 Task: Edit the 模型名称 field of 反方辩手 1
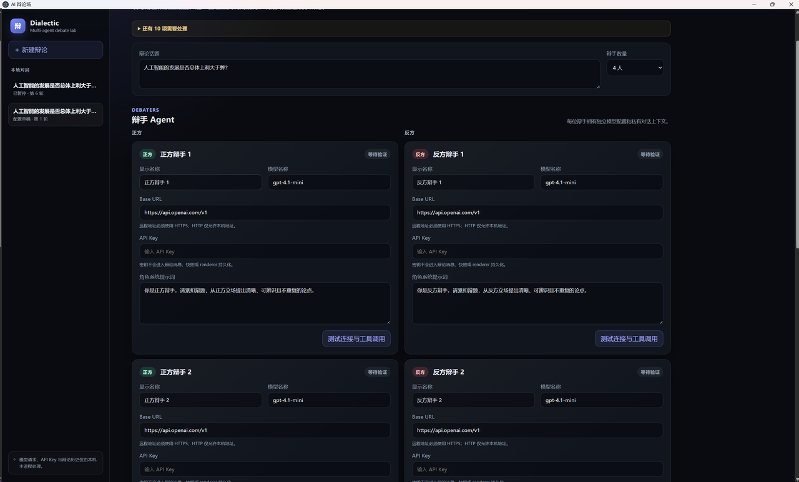[x=602, y=182]
